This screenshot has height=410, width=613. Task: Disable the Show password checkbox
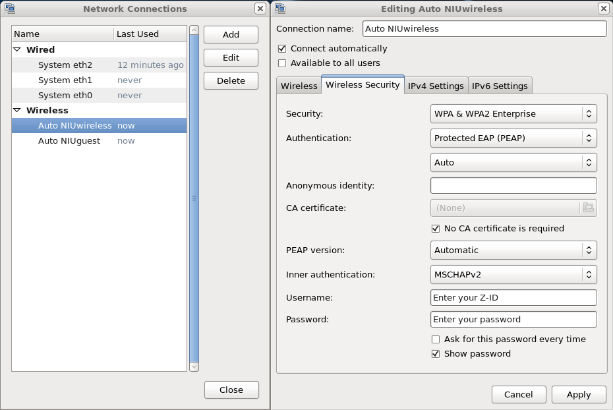435,354
